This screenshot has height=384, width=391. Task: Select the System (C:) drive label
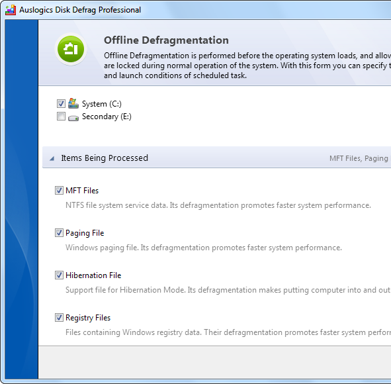pyautogui.click(x=102, y=104)
